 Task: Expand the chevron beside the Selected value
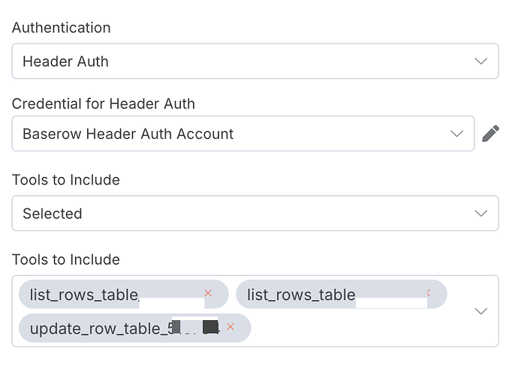pyautogui.click(x=481, y=213)
